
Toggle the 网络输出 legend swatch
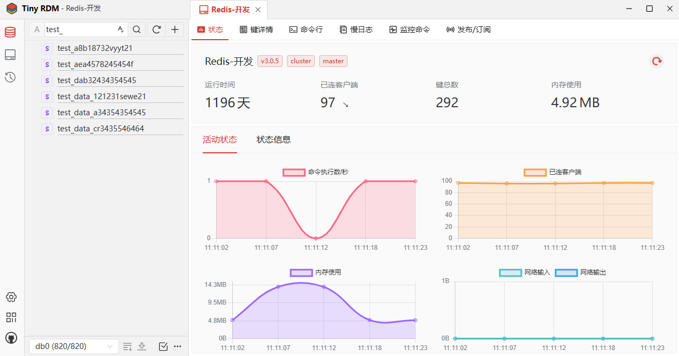[566, 272]
